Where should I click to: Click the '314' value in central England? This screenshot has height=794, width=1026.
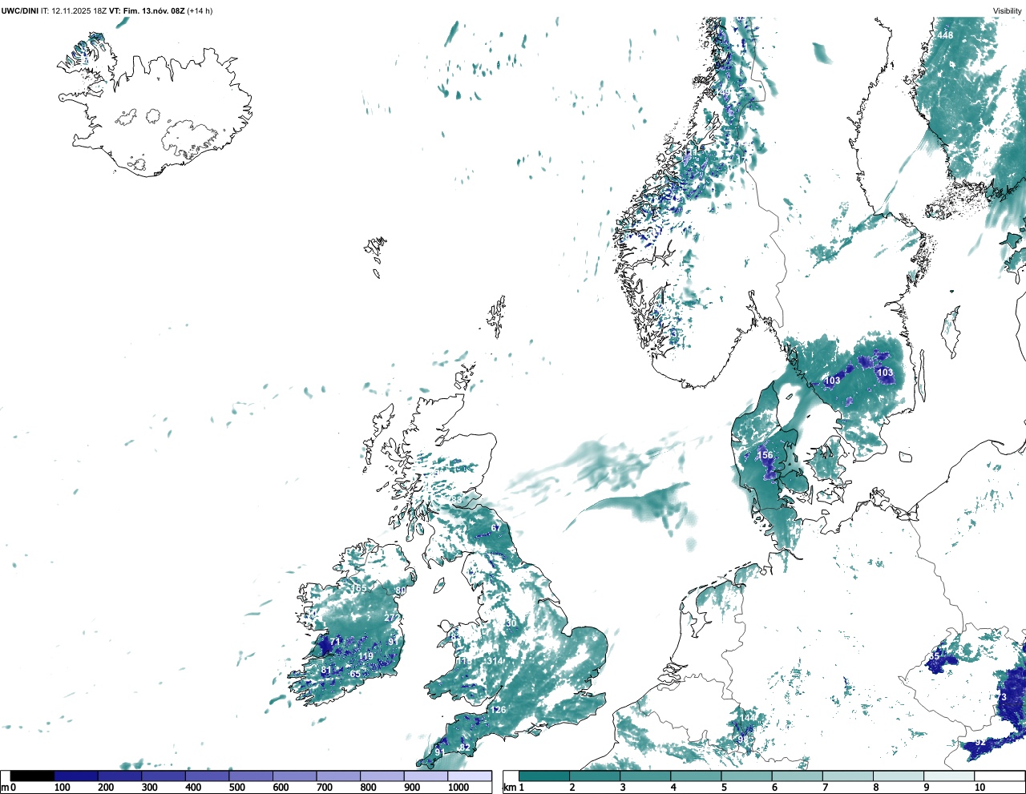pos(494,661)
